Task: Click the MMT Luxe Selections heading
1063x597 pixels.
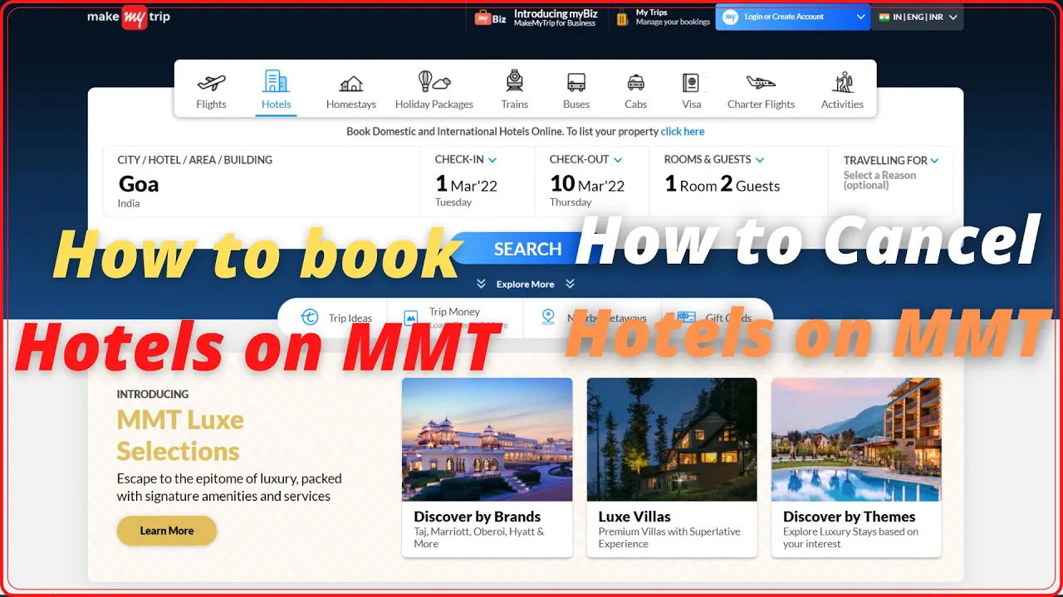Action: coord(180,435)
